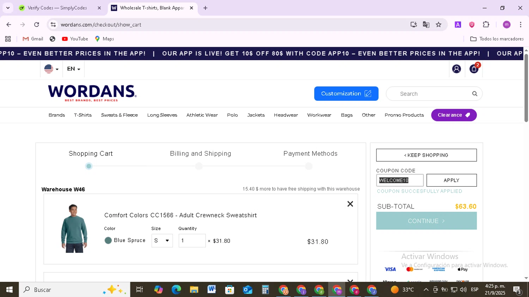Click the coupon code input field
The image size is (529, 297).
pos(400,180)
